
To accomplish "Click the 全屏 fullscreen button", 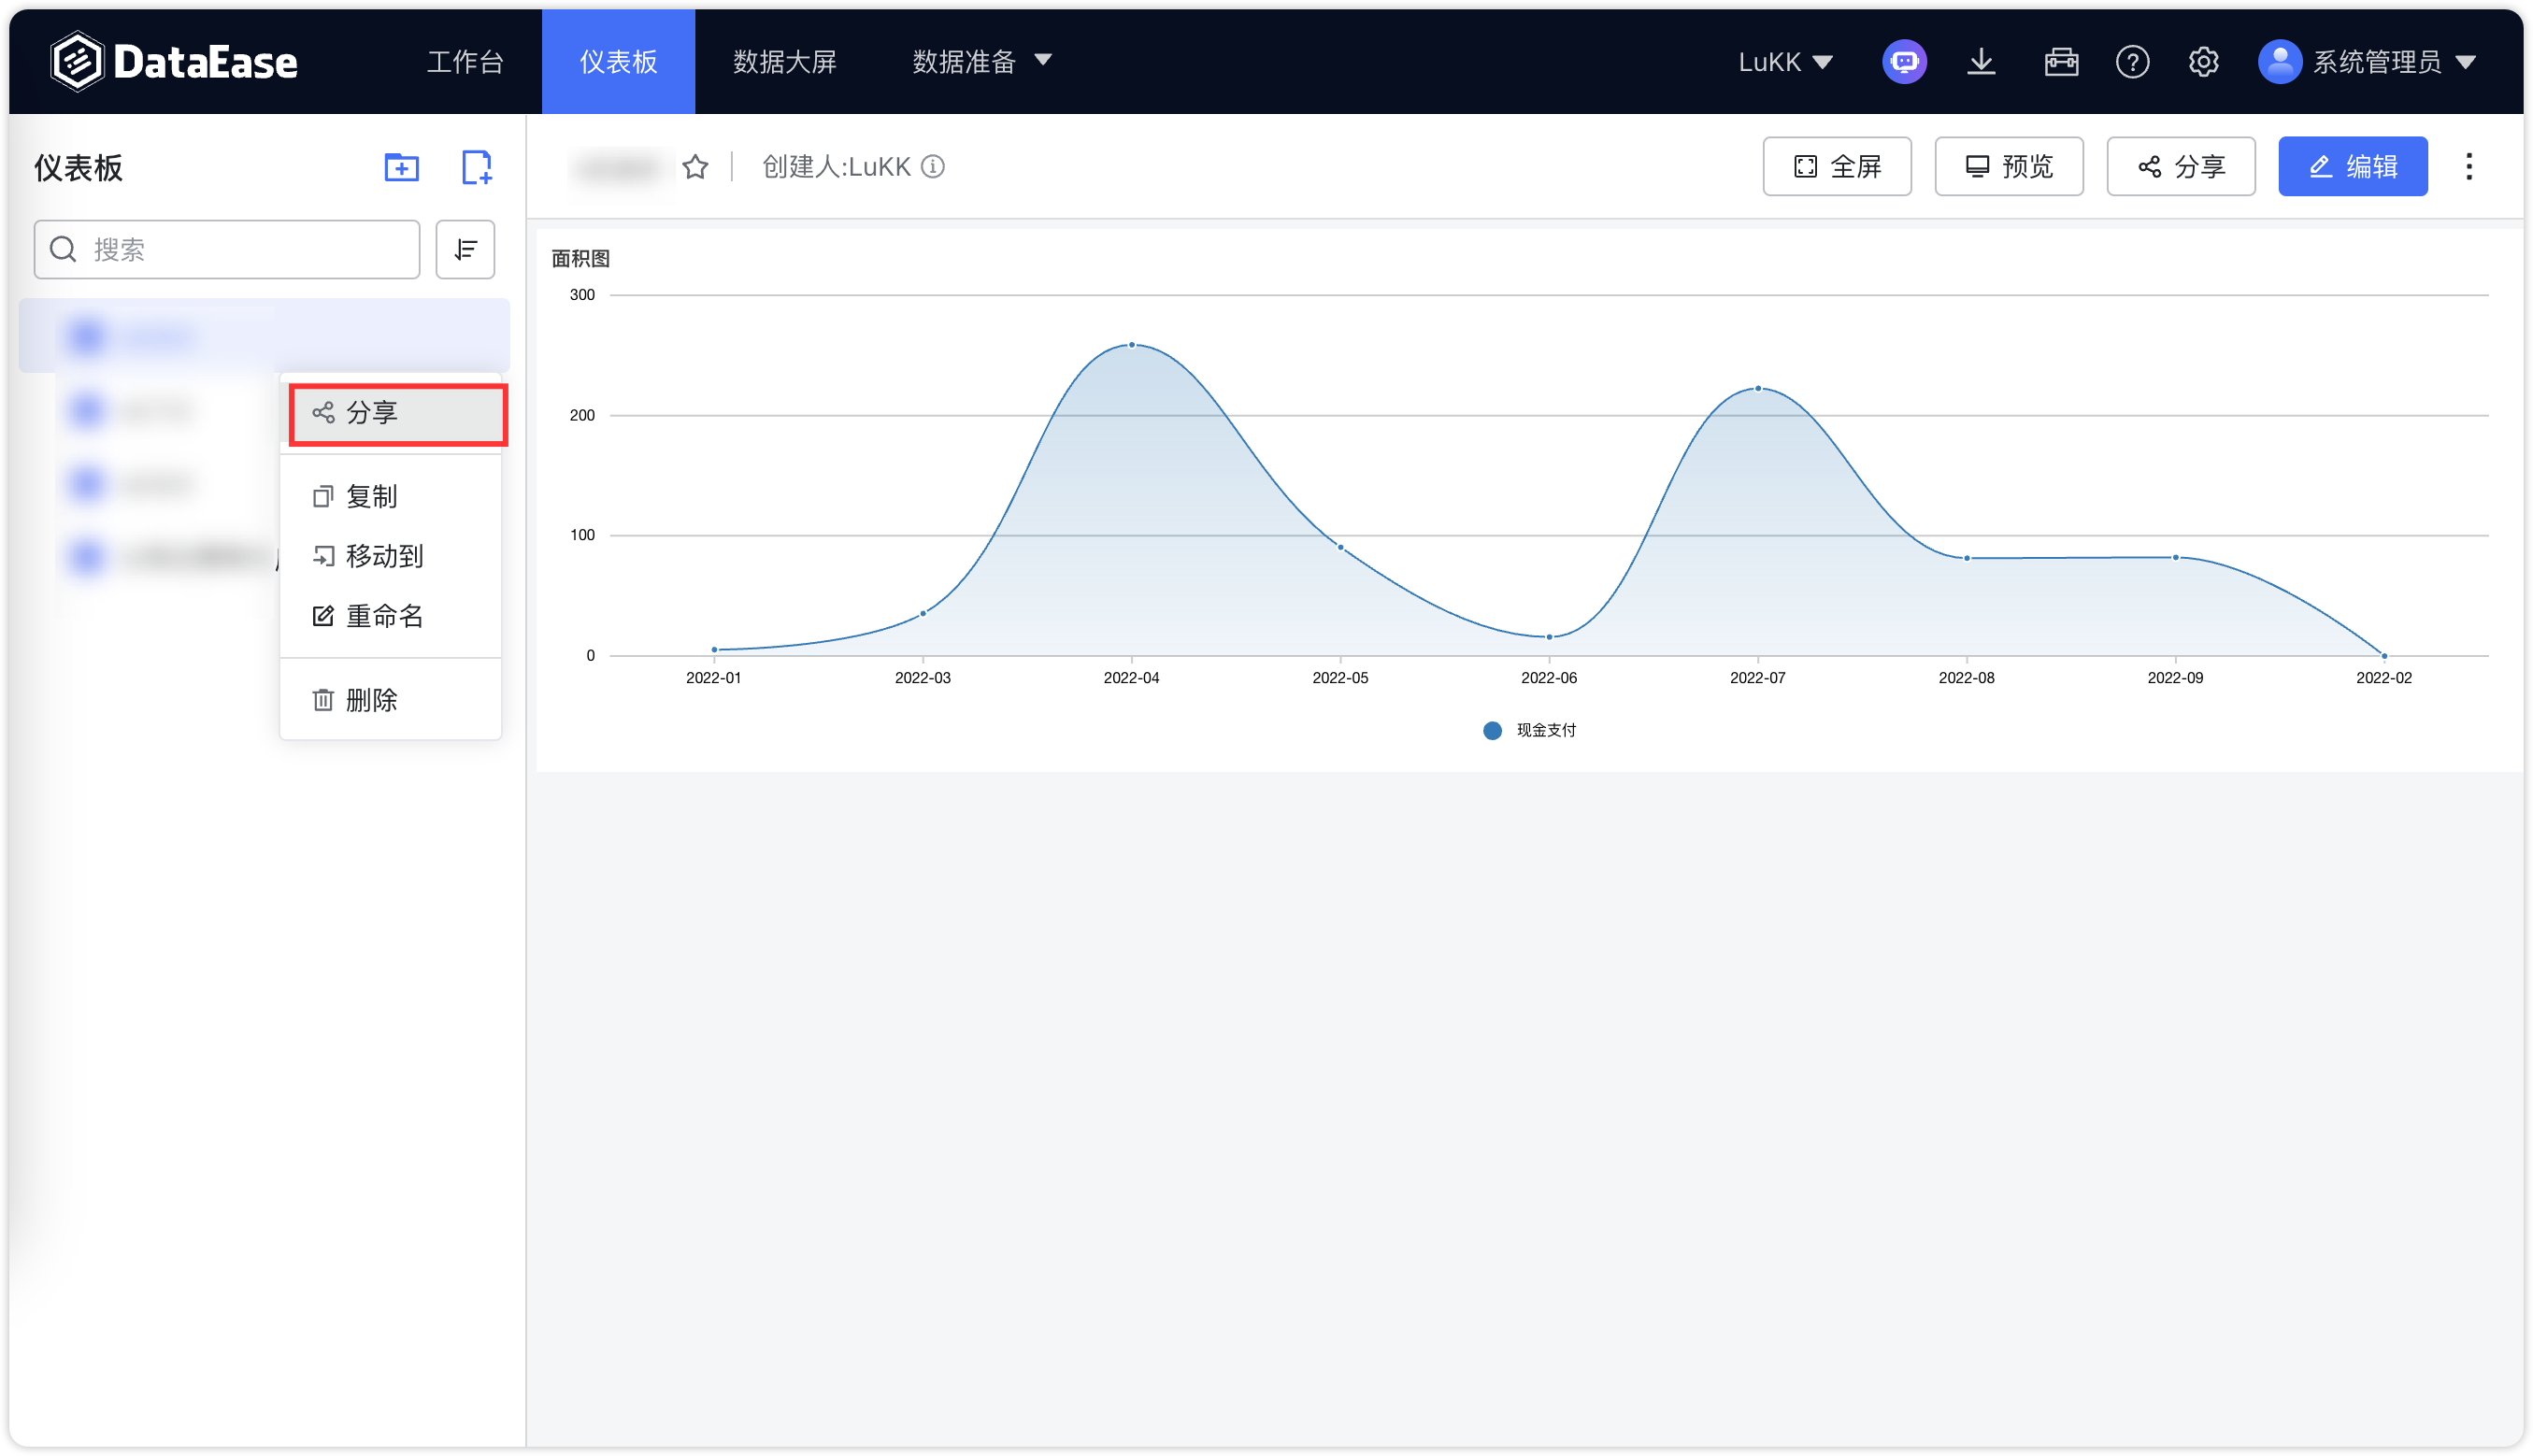I will (x=1836, y=166).
